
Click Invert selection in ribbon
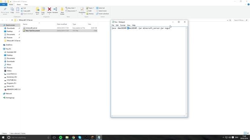102,14
